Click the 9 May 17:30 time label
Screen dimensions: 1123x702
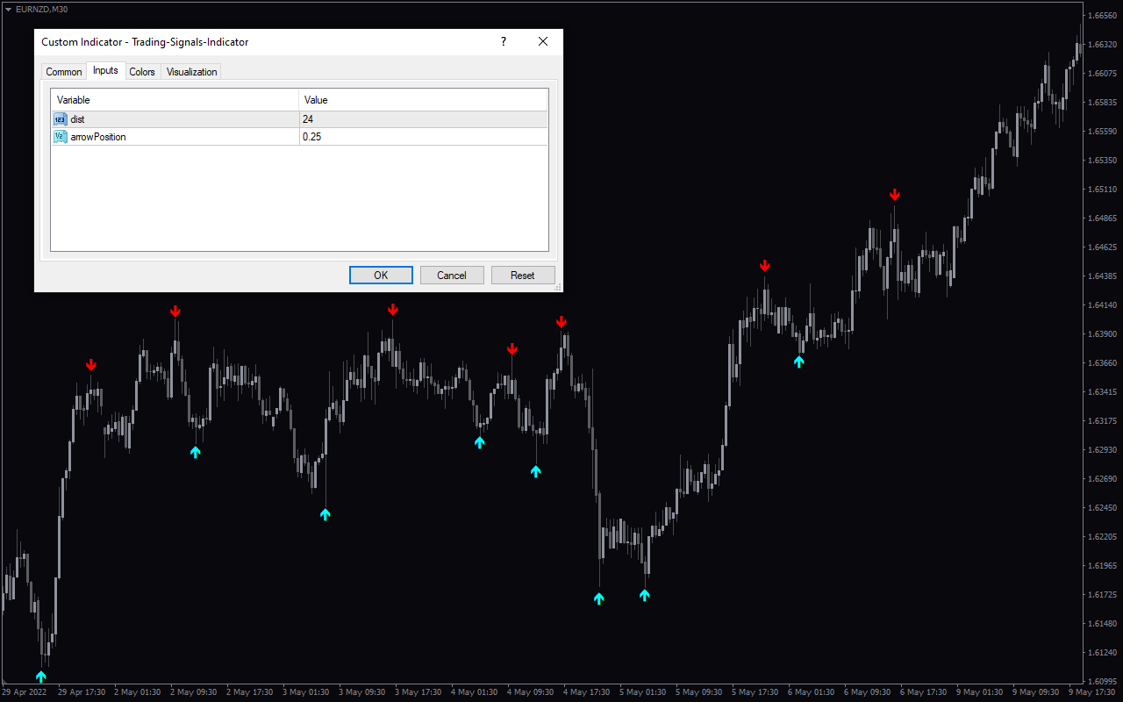click(1092, 692)
